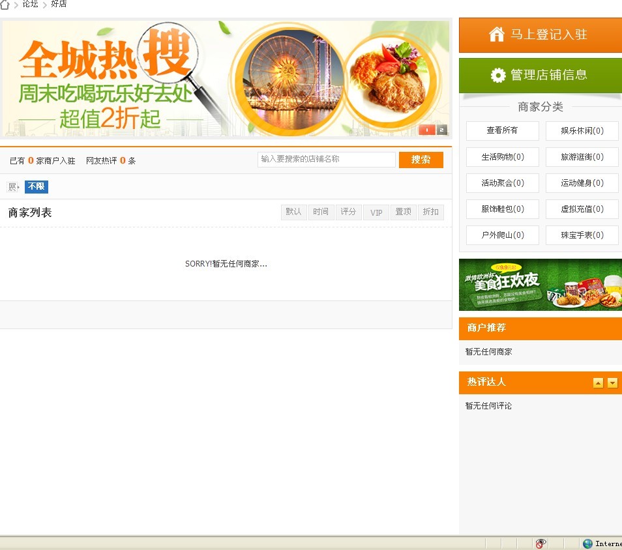Viewport: 622px width, 550px height.
Task: Click the 已有 0 家商户入驻 text
Action: [42, 160]
